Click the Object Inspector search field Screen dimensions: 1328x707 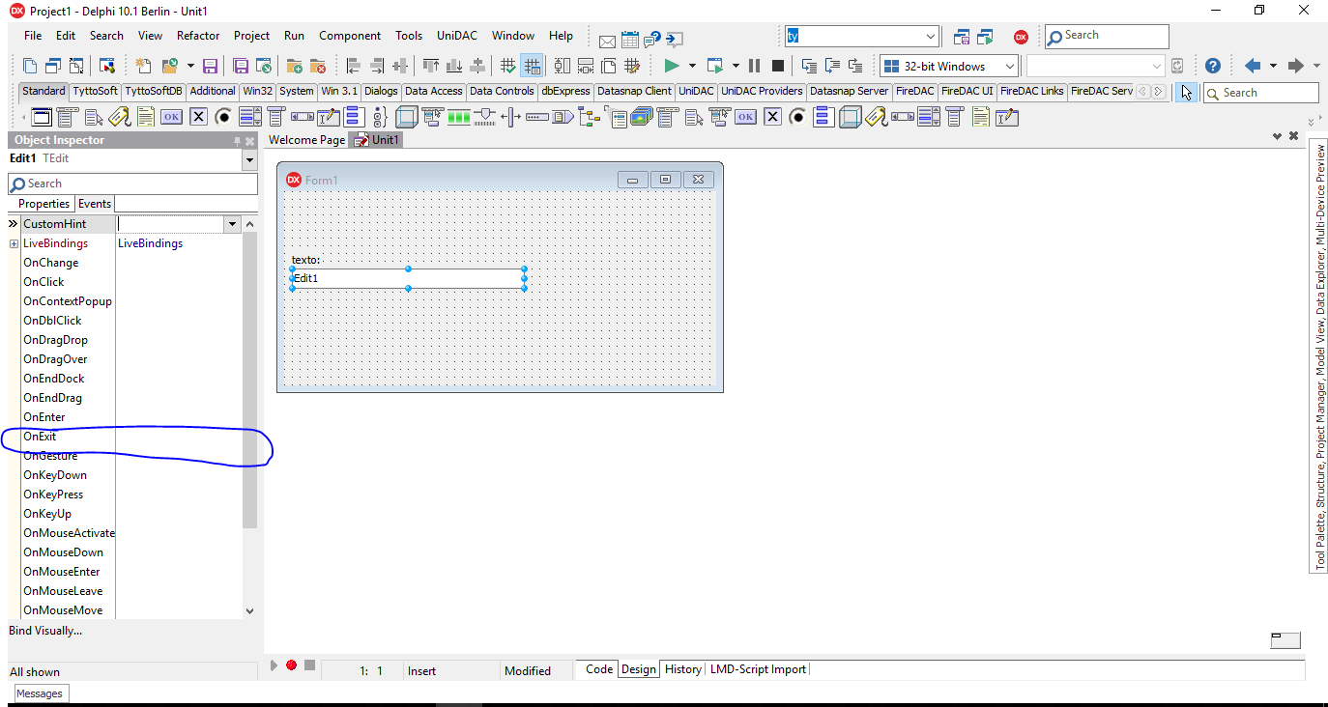tap(133, 184)
